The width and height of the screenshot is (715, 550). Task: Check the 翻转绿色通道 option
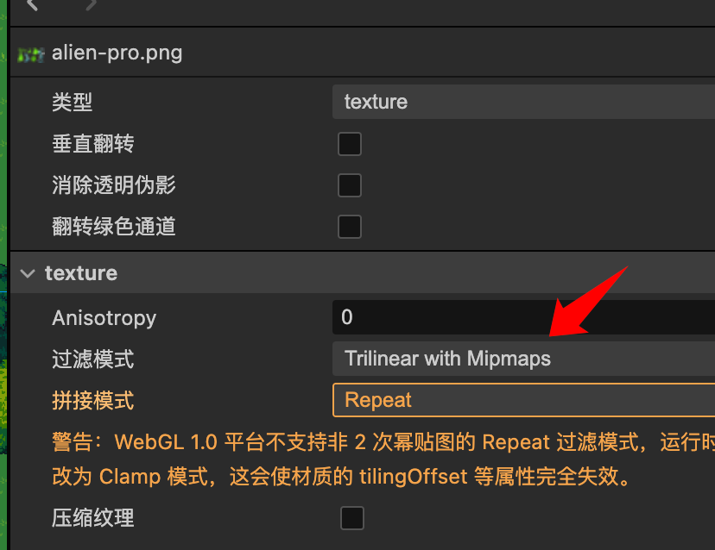tap(350, 227)
